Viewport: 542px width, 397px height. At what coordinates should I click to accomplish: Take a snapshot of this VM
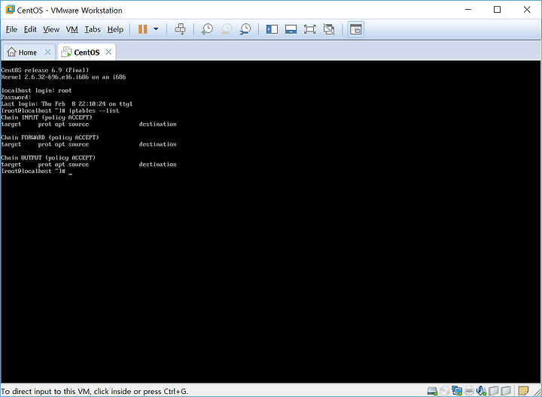[x=207, y=29]
